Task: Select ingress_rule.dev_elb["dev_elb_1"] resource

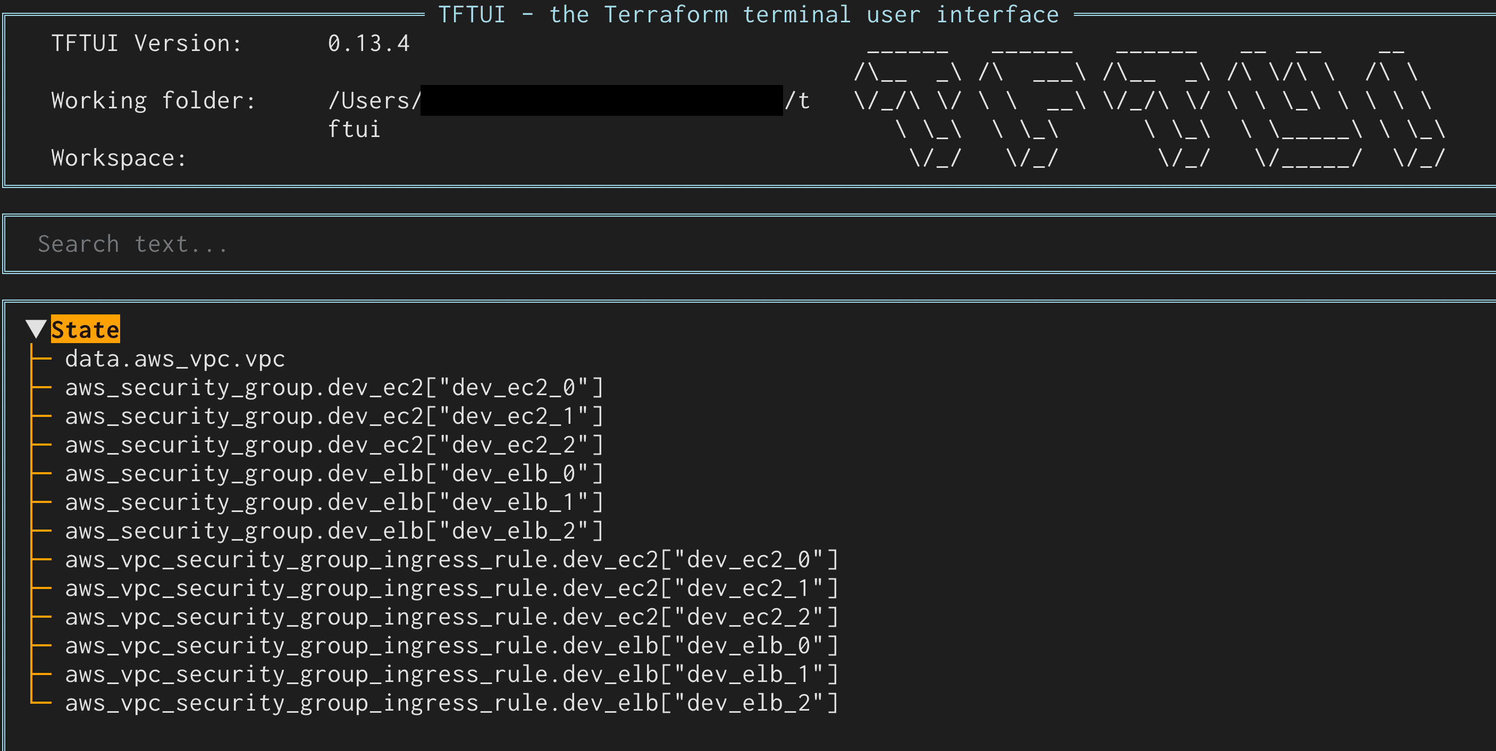Action: pyautogui.click(x=451, y=675)
